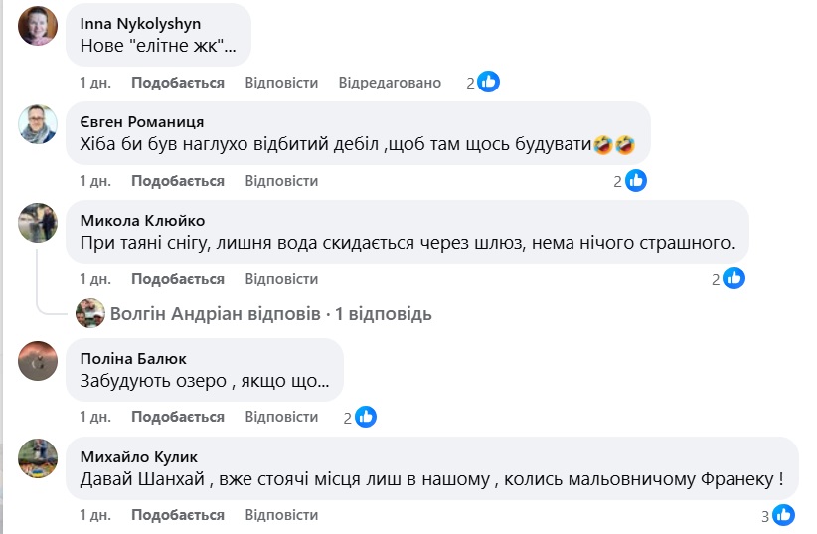This screenshot has height=534, width=817.
Task: Click like reaction icon on Микола Клюйко's comment
Action: pos(734,279)
